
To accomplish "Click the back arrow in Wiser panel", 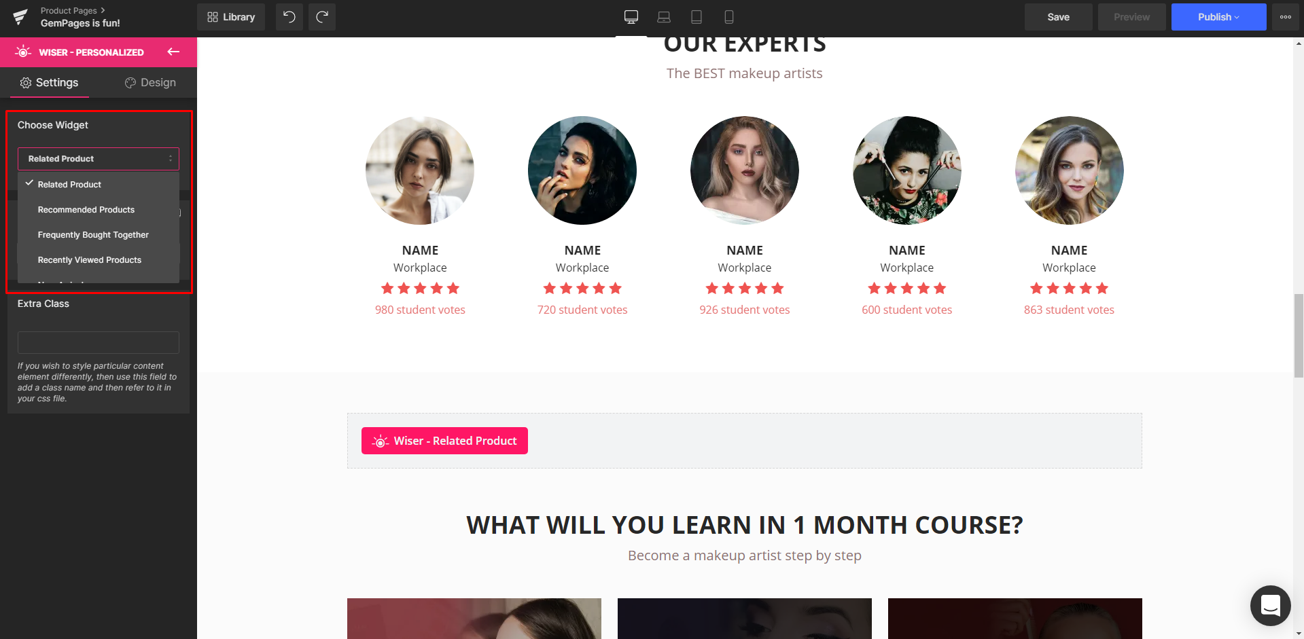I will [173, 52].
